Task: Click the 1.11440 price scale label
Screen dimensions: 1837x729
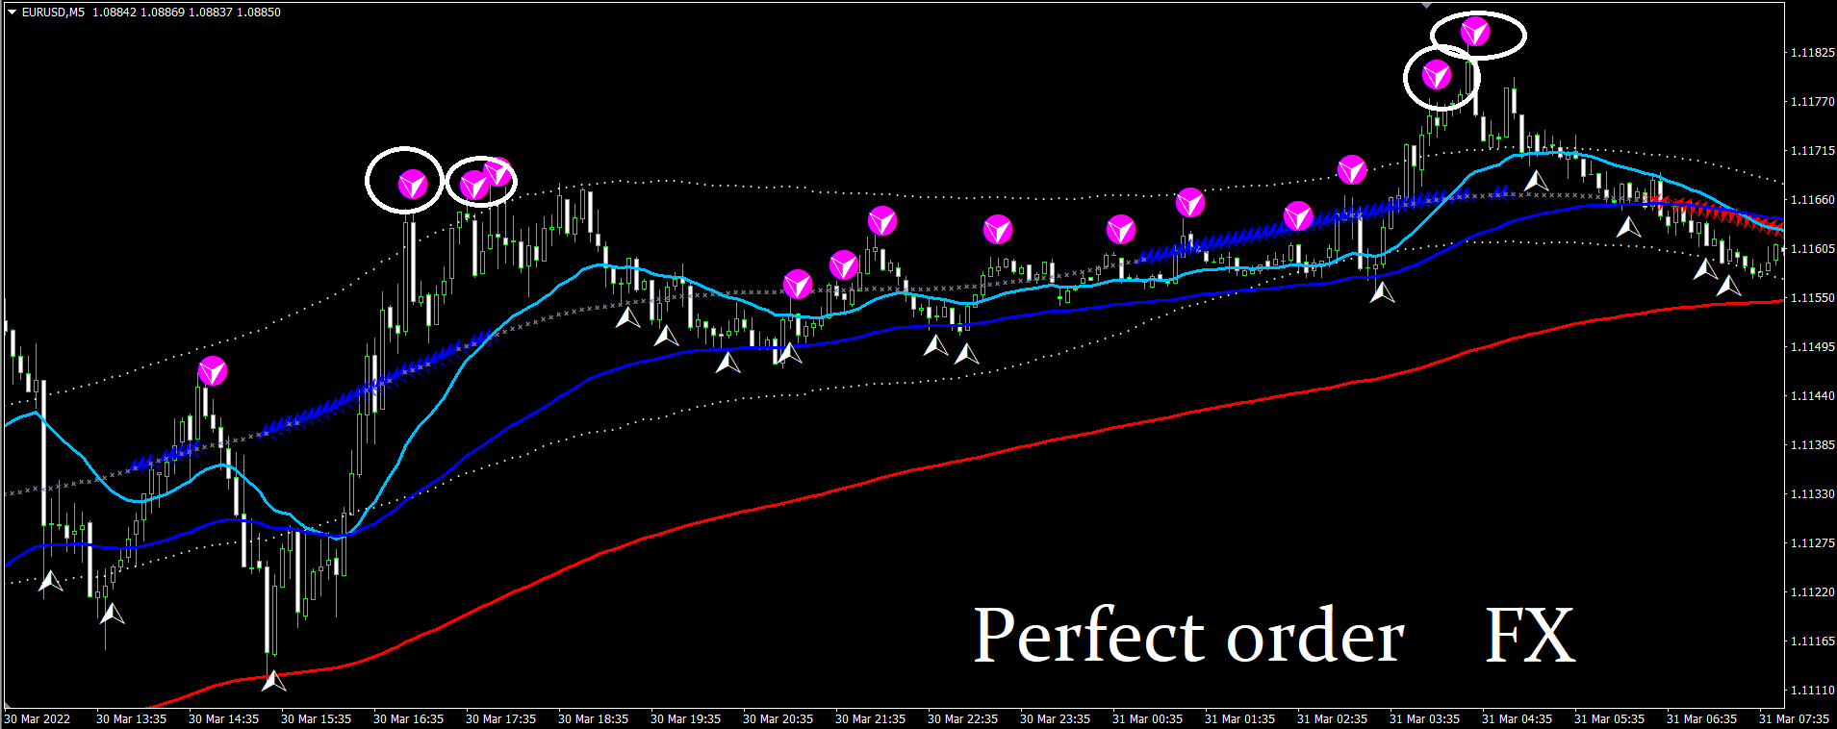Action: (1812, 396)
